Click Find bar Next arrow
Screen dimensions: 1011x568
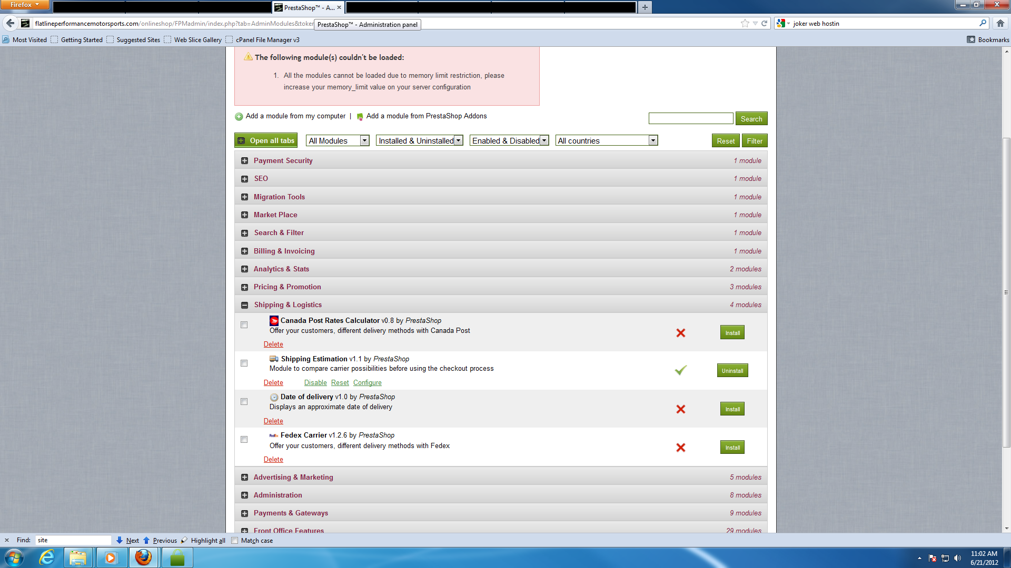pos(120,540)
